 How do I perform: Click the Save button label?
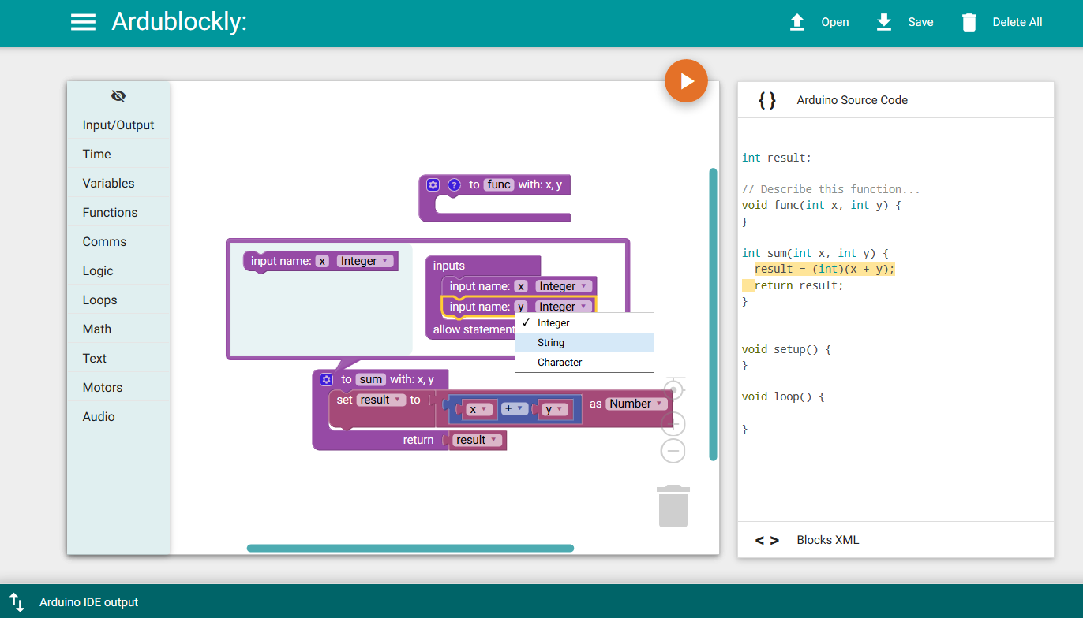click(x=920, y=22)
